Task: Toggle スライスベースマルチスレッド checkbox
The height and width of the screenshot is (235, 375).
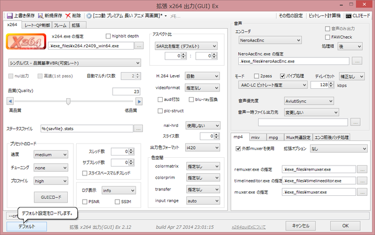Action: 84,173
